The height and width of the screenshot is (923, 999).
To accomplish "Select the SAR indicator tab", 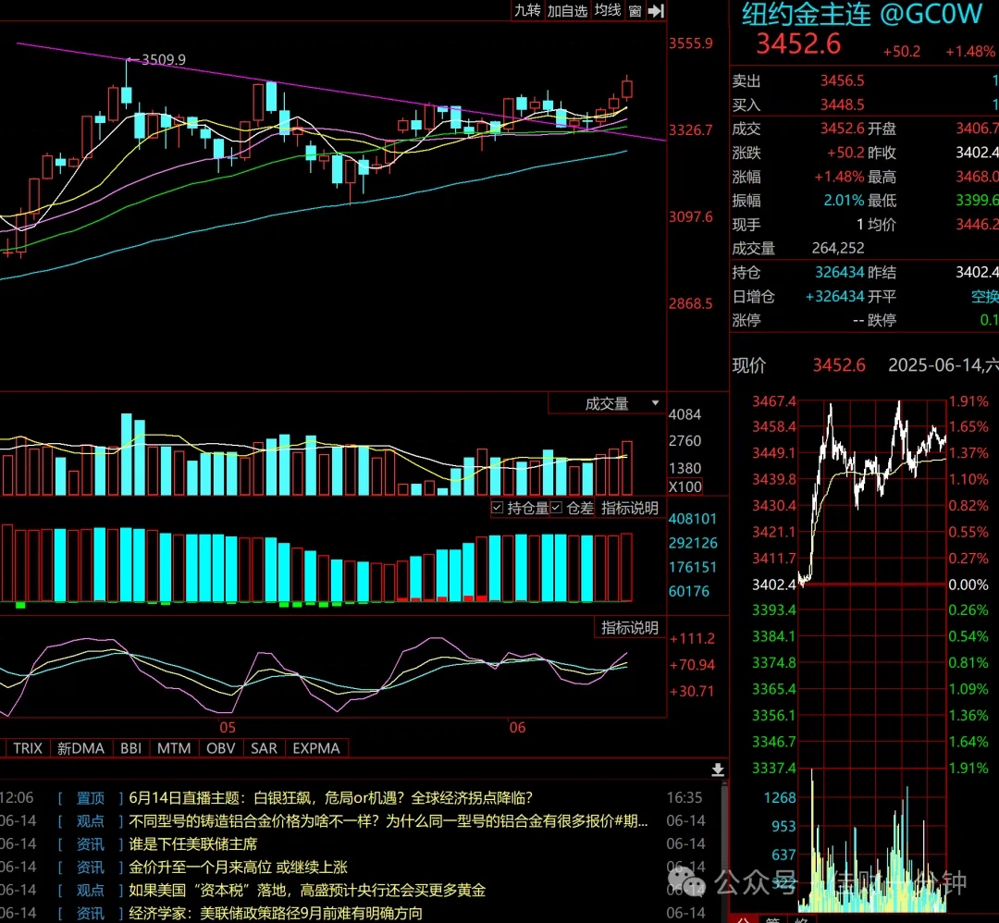I will pos(264,748).
